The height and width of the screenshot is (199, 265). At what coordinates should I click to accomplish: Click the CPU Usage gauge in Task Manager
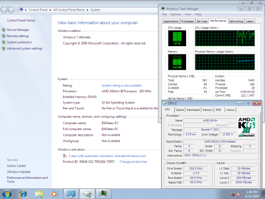pyautogui.click(x=177, y=38)
